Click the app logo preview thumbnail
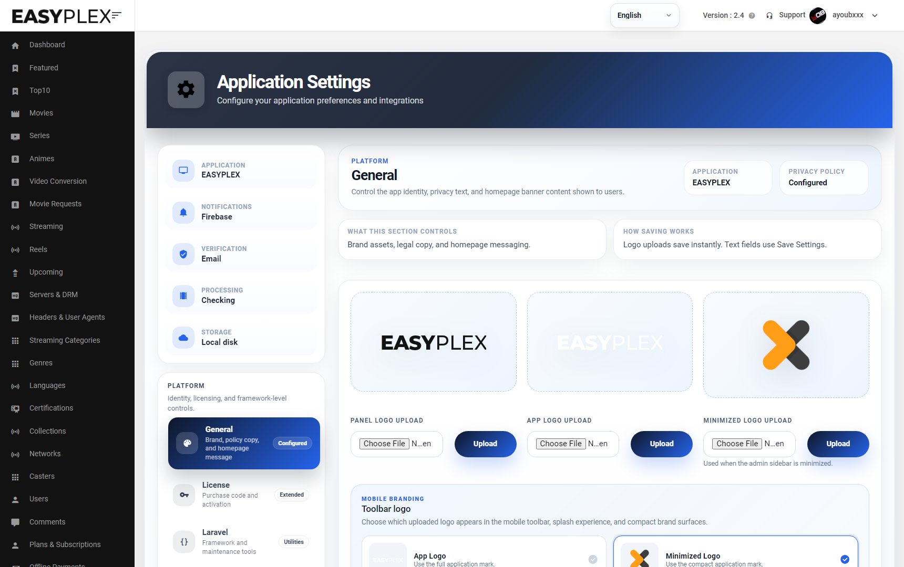904x567 pixels. tap(610, 342)
